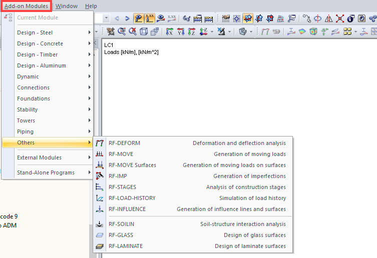The image size is (377, 258).
Task: Open load case combo box dropdown
Action: (106, 18)
